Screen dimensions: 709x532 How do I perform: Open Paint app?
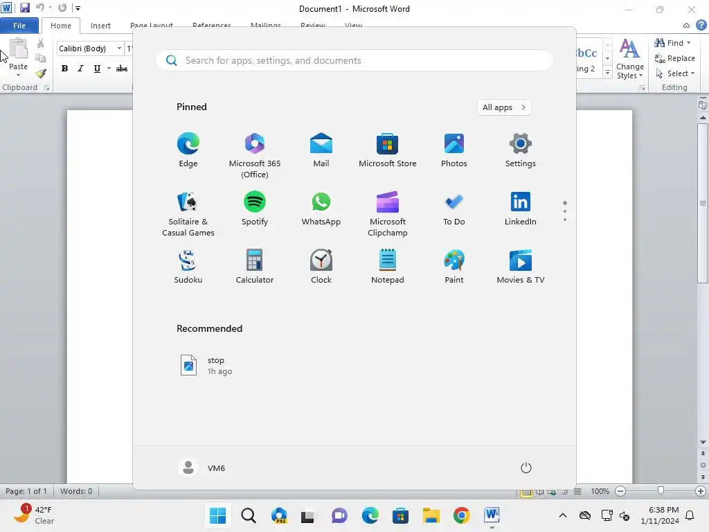tap(454, 267)
